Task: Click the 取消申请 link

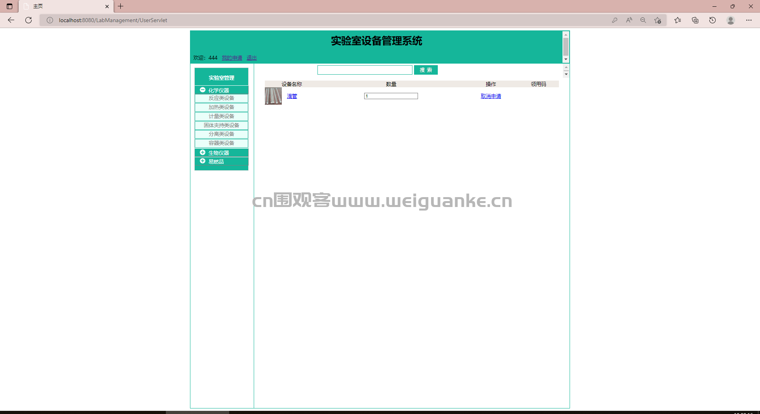Action: [491, 96]
